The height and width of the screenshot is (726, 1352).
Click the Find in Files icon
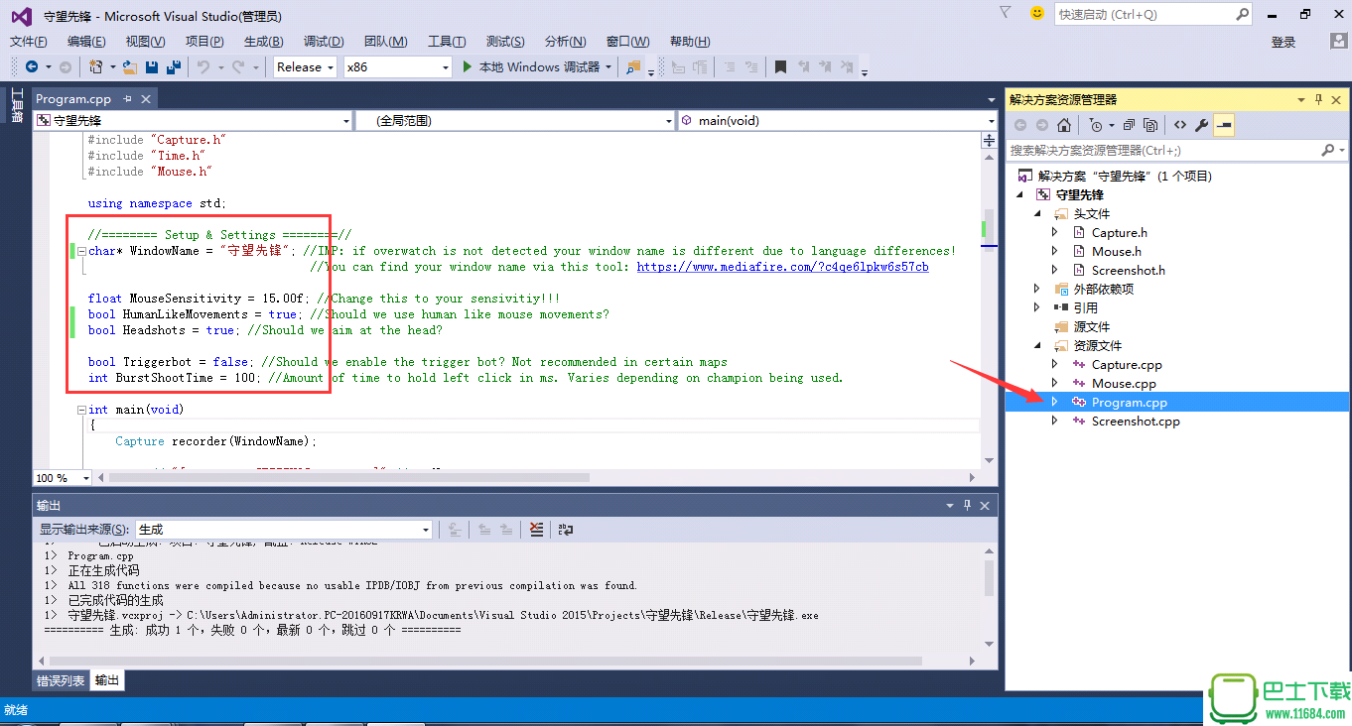tap(633, 66)
